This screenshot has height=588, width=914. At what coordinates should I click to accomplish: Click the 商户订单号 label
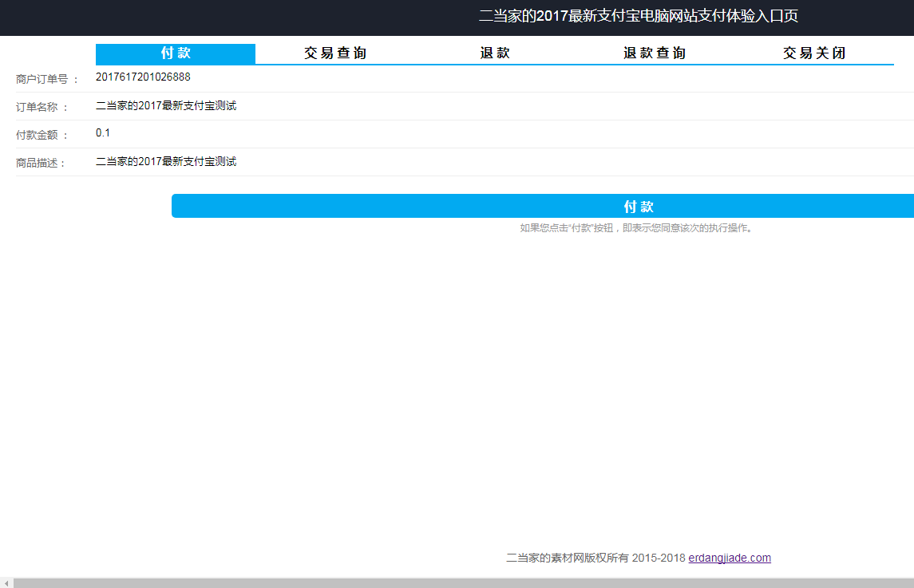coord(47,79)
